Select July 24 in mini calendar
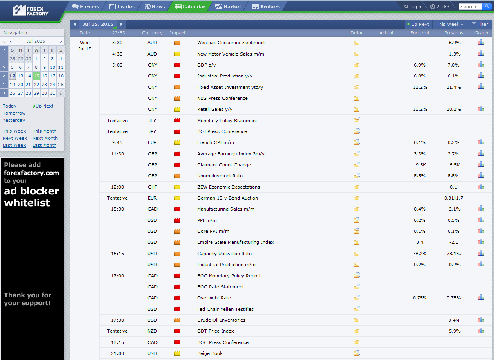Image resolution: width=494 pixels, height=360 pixels. click(x=53, y=85)
